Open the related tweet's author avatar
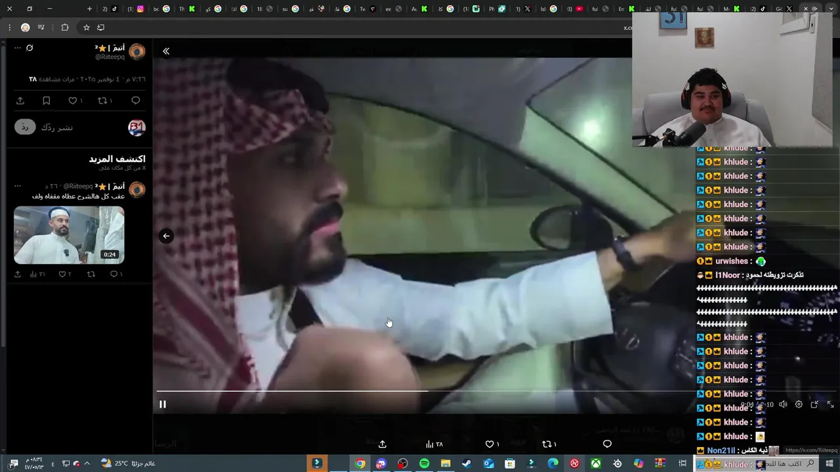840x472 pixels. (x=136, y=190)
